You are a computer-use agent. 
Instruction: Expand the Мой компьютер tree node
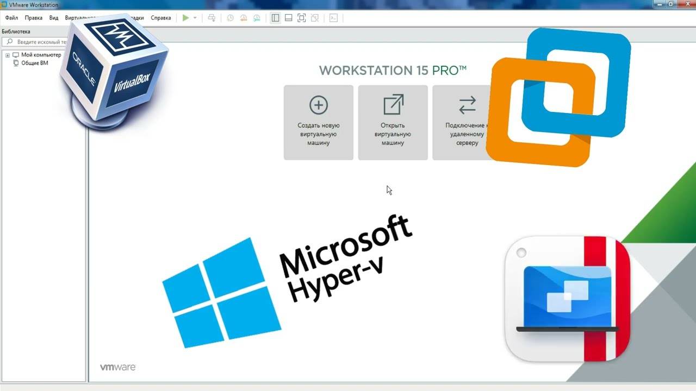pos(8,55)
